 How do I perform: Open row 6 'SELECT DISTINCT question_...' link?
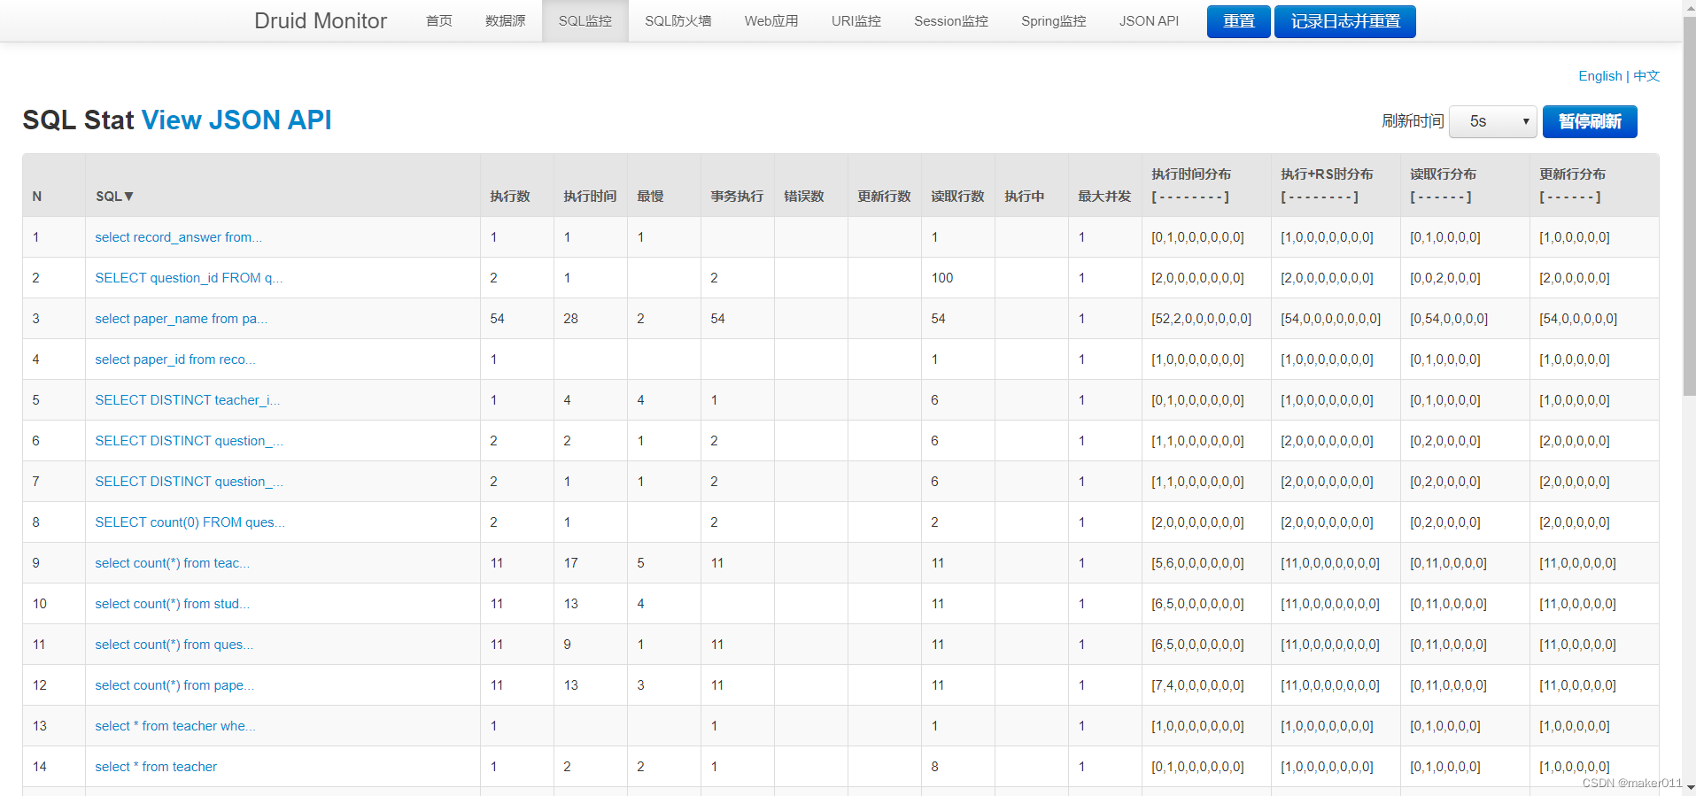pyautogui.click(x=189, y=441)
